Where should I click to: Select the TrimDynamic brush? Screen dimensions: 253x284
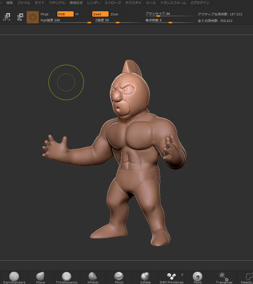(67, 278)
